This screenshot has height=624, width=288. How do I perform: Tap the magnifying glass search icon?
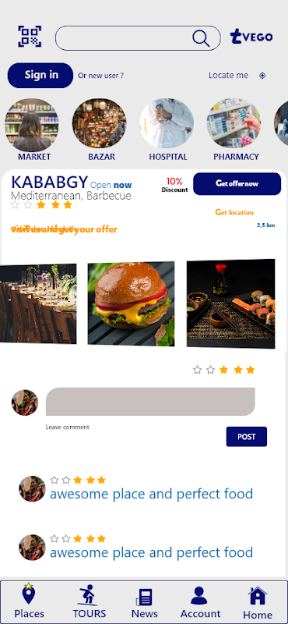201,38
